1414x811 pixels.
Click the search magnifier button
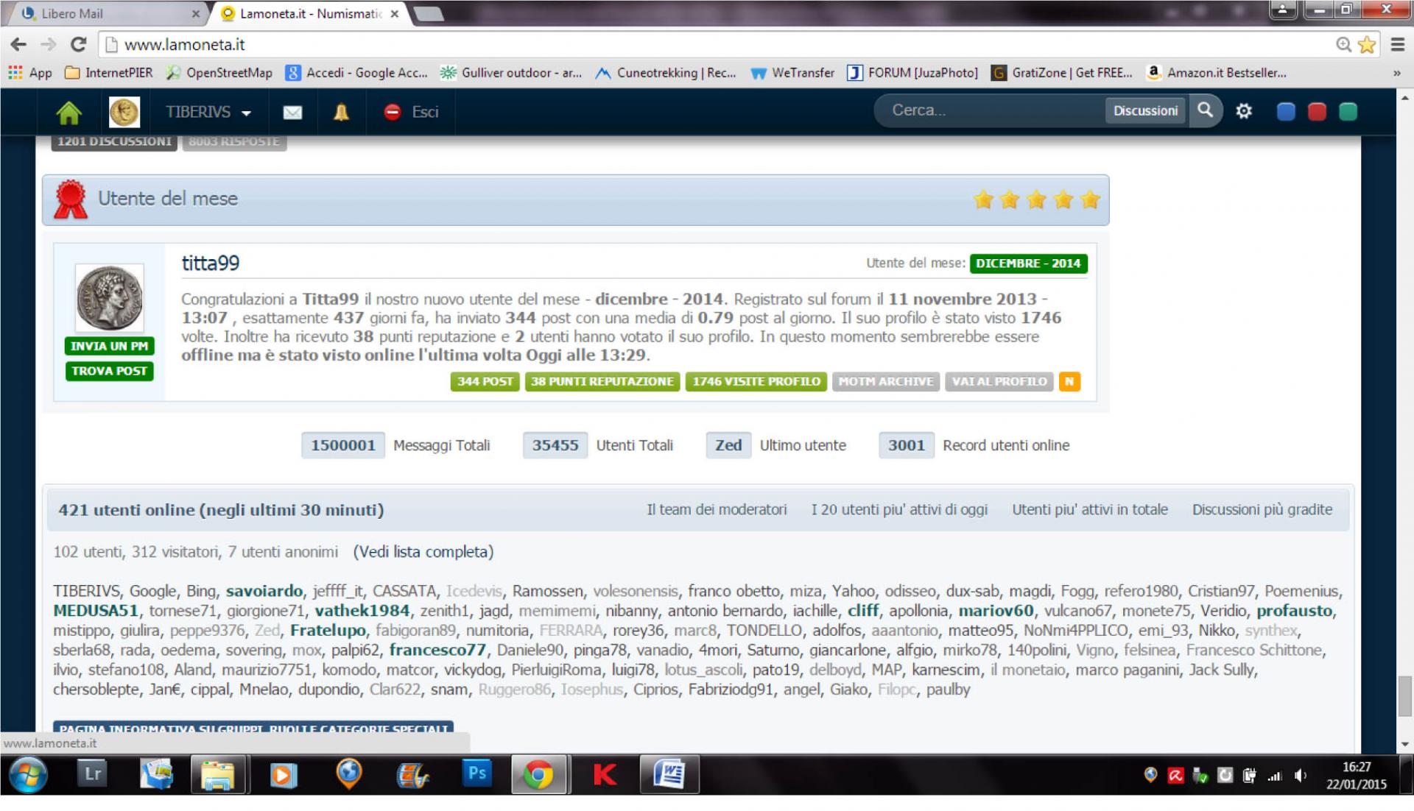[1205, 110]
